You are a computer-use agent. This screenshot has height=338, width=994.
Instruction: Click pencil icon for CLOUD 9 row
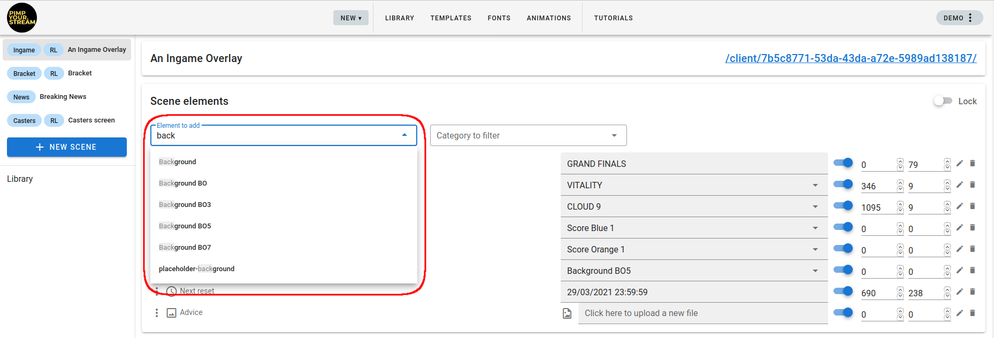(x=960, y=206)
